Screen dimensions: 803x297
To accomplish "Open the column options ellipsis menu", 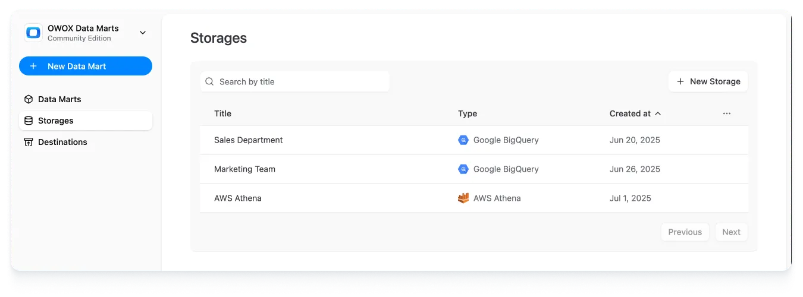I will (x=726, y=113).
